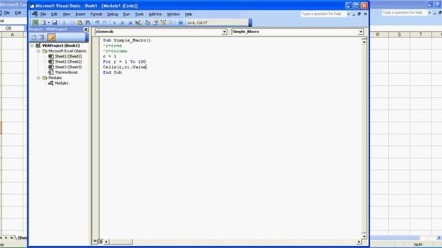Click the code window scroll up arrow
This screenshot has width=442, height=248.
coord(364,42)
